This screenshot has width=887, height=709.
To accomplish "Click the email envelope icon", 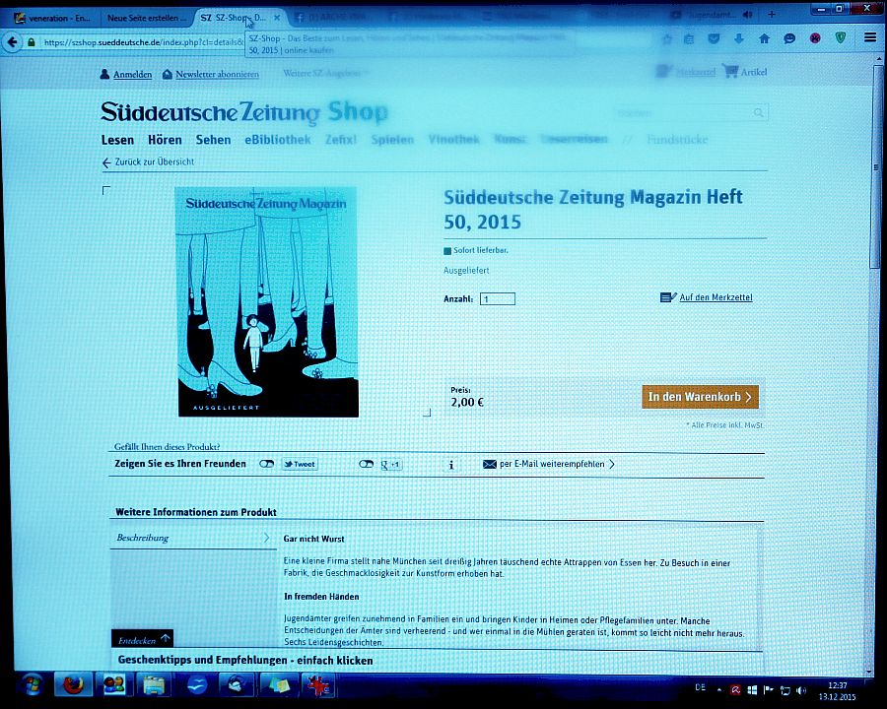I will tap(489, 464).
